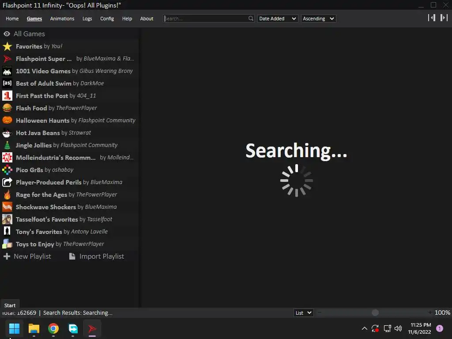
Task: Click the All Games eye icon
Action: tap(7, 34)
